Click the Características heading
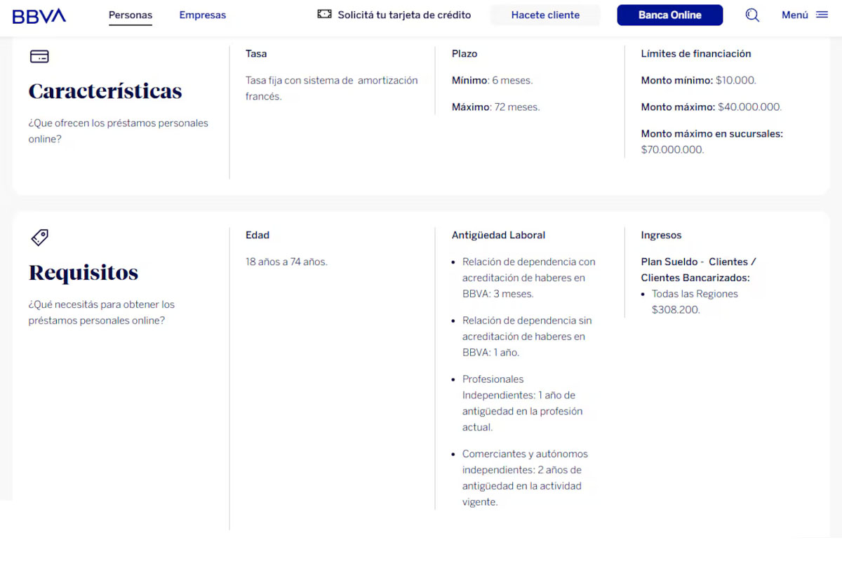The height and width of the screenshot is (561, 842). (x=105, y=91)
